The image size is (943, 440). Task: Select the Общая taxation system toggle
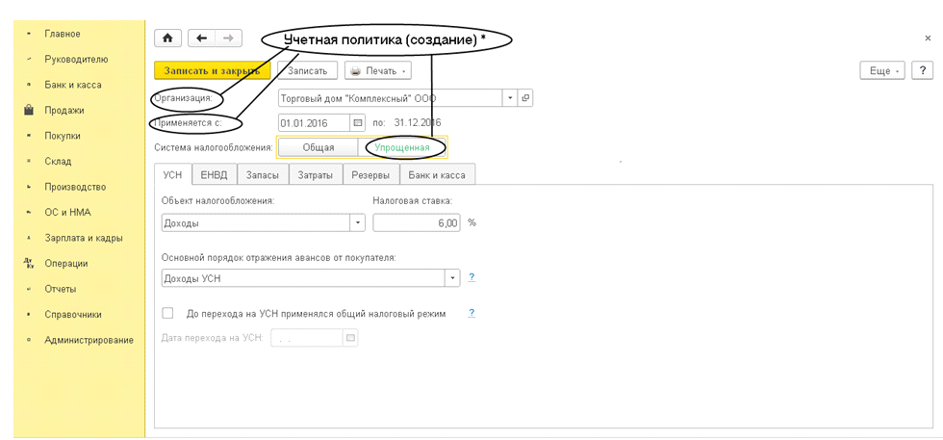pos(319,147)
